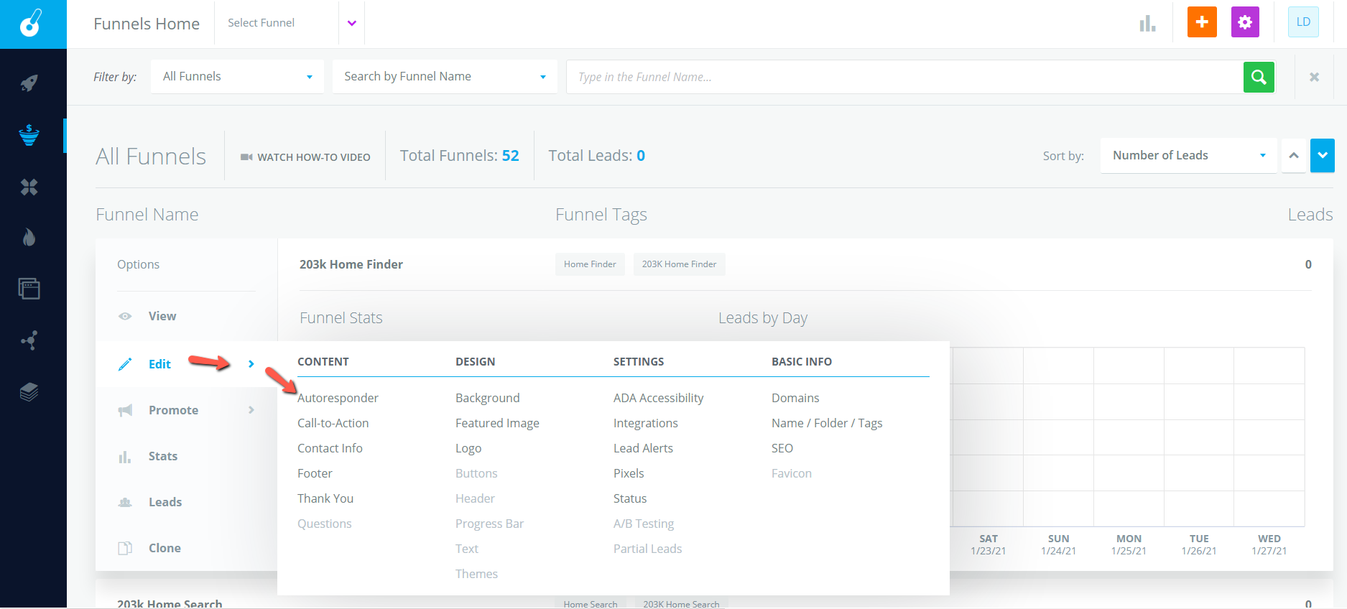
Task: Open Autoresponder under Content
Action: pos(338,398)
